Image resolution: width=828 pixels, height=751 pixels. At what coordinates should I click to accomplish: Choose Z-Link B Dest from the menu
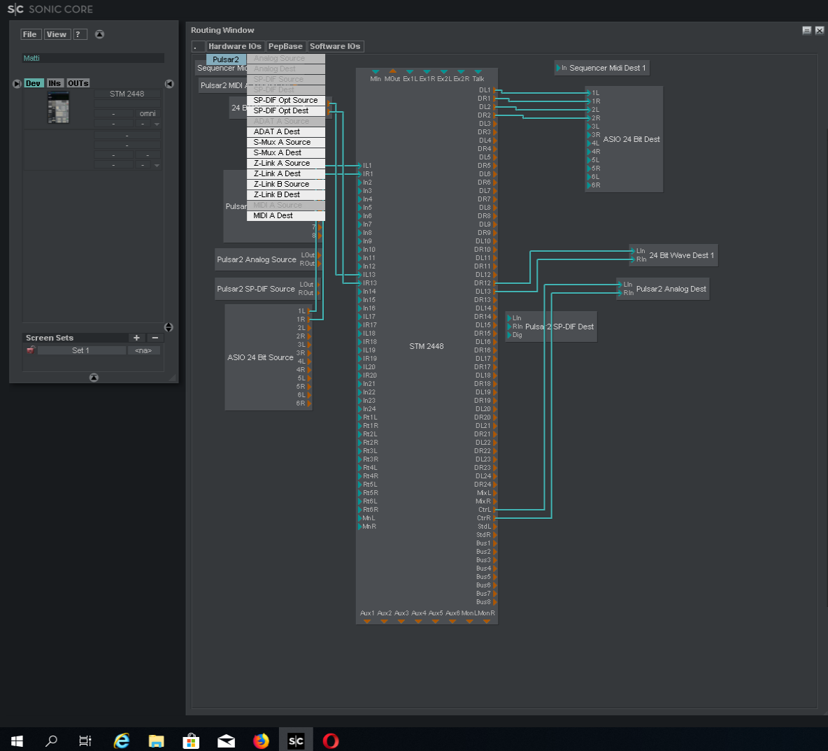tap(286, 195)
